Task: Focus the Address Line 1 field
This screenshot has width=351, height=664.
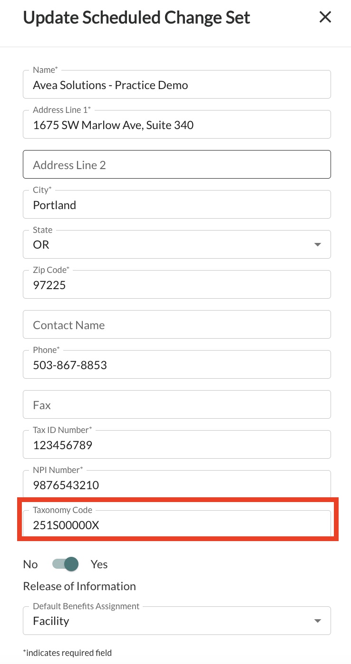Action: 176,125
